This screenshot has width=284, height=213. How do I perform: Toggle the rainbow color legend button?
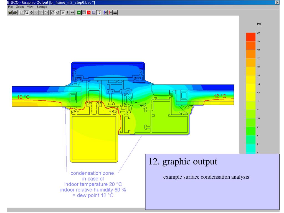(99, 12)
